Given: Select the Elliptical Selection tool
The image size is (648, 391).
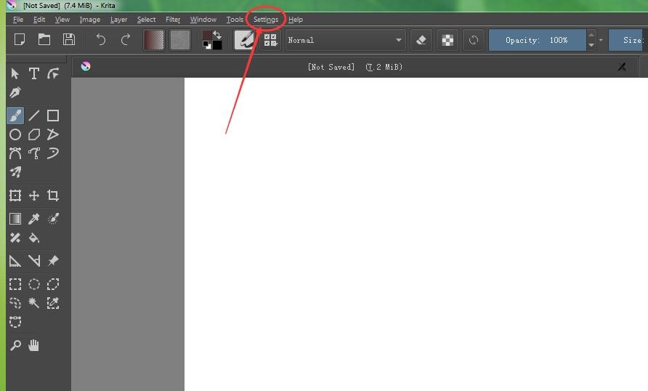Looking at the screenshot, I should point(34,284).
